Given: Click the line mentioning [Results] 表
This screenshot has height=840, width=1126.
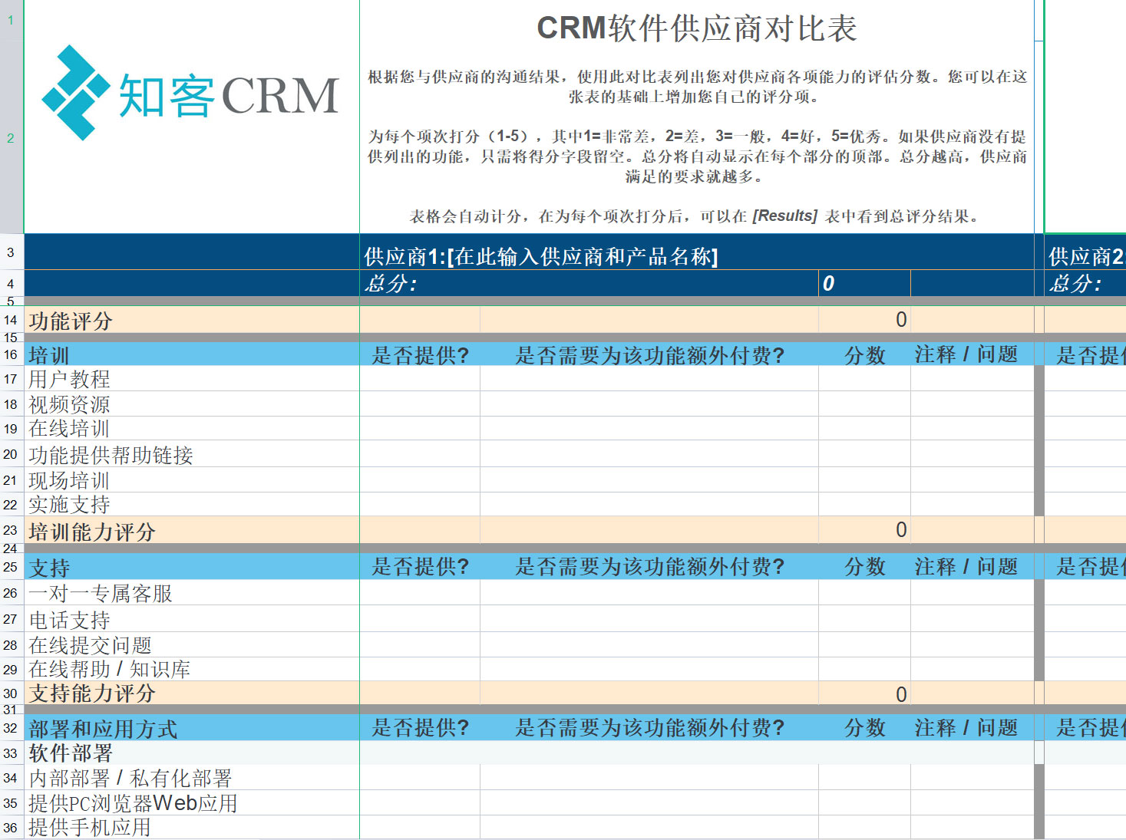Looking at the screenshot, I should (696, 216).
